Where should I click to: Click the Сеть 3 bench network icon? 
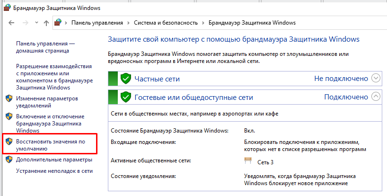[x=248, y=161]
